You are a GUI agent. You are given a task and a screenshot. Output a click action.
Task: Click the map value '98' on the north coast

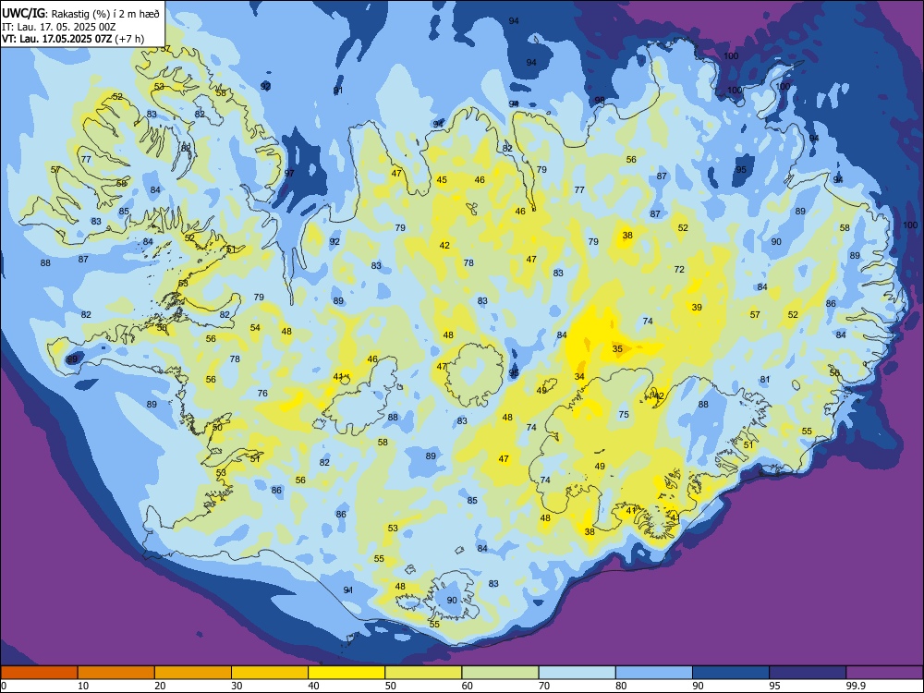pos(600,100)
